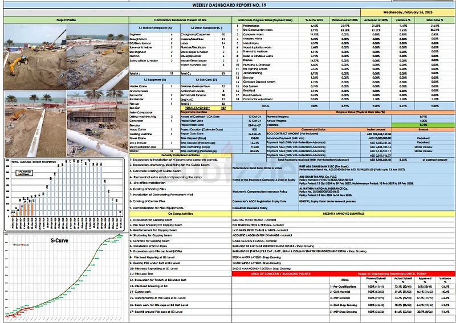Click the 'Progress Status (Physical Work Wise %)' header

[x=361, y=112]
